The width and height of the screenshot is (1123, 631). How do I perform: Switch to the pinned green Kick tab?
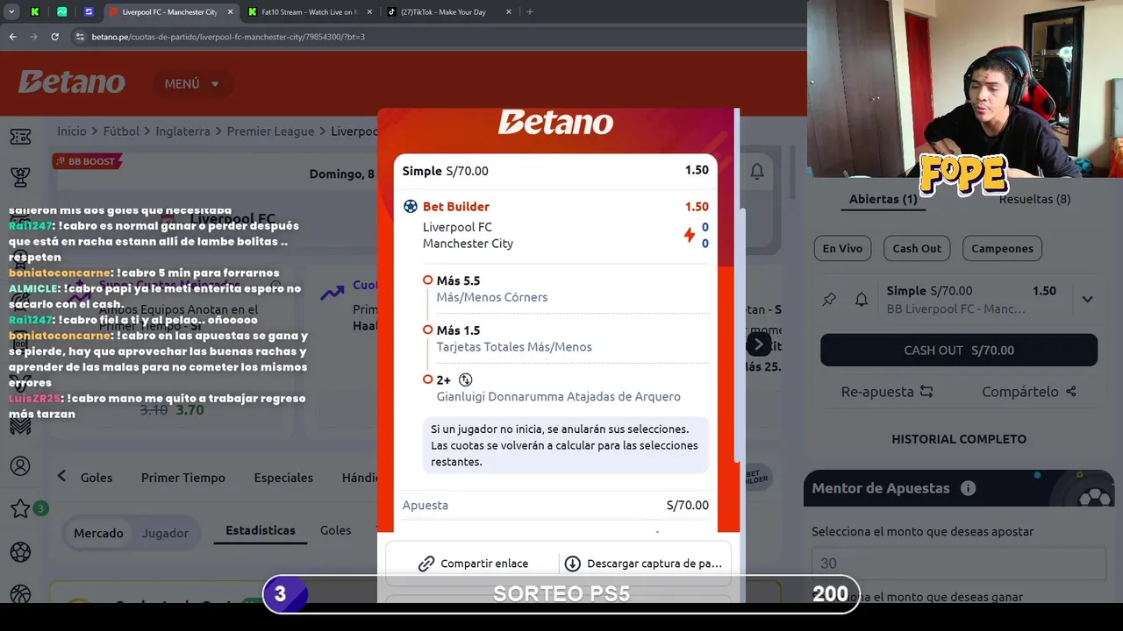click(35, 12)
